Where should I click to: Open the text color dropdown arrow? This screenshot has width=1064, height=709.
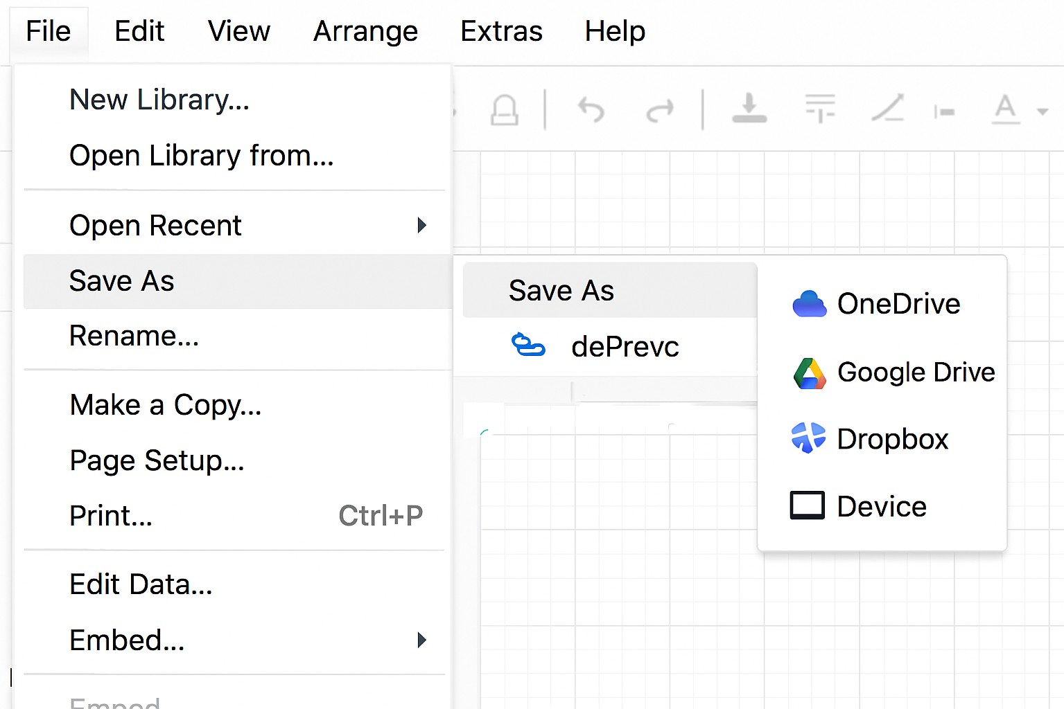[1042, 111]
